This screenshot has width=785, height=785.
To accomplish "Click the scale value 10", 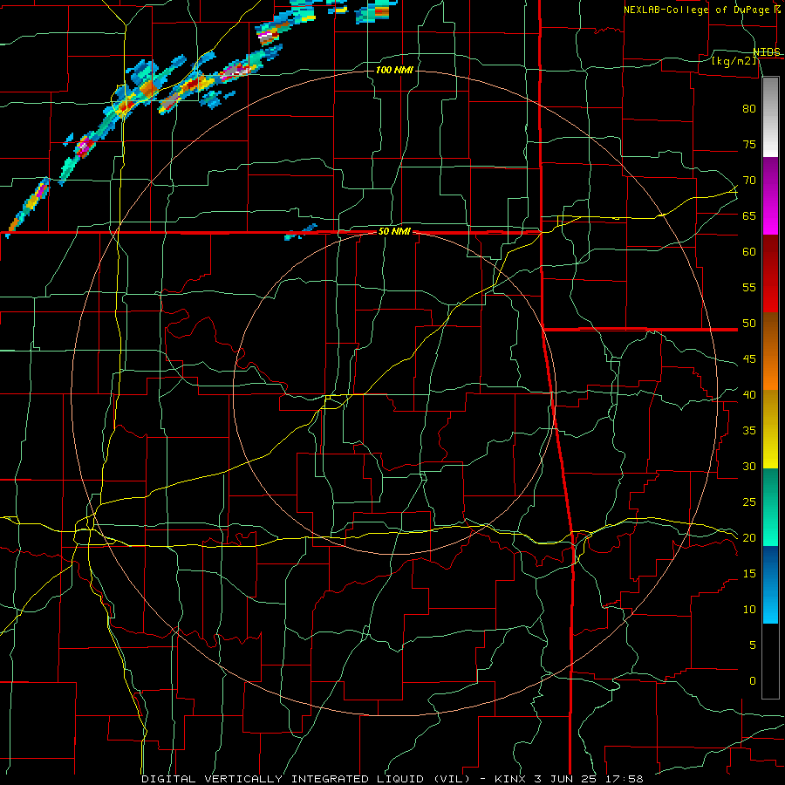I will (x=749, y=610).
